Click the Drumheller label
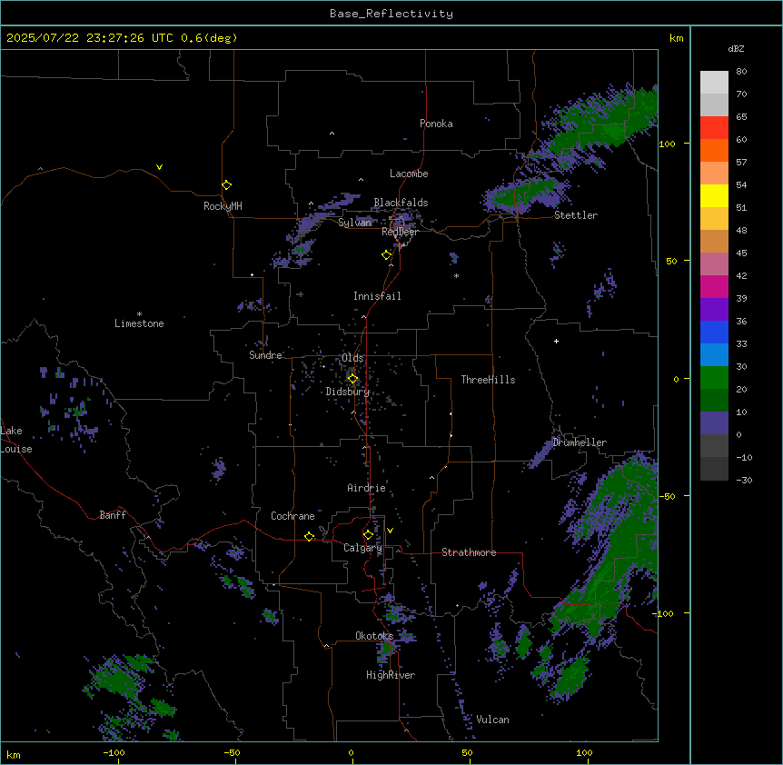 pyautogui.click(x=580, y=442)
